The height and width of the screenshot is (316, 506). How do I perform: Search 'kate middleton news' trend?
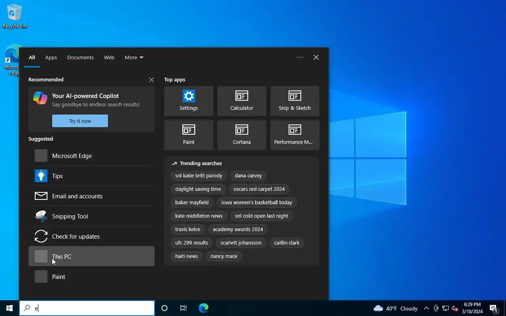199,216
